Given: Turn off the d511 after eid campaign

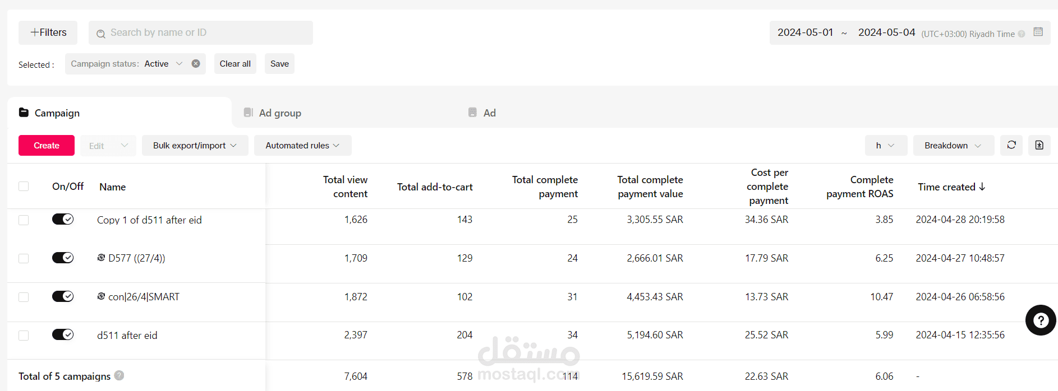Looking at the screenshot, I should 63,334.
